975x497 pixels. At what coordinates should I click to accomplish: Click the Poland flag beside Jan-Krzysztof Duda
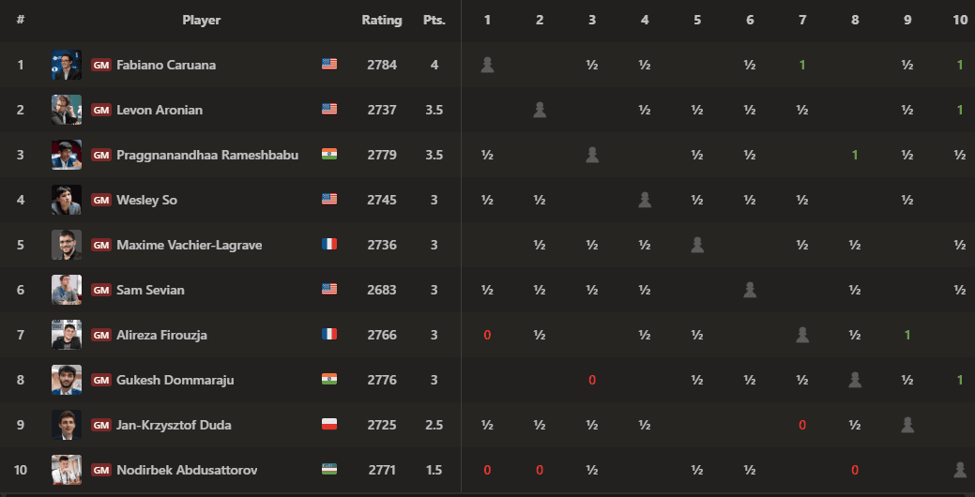(x=328, y=425)
